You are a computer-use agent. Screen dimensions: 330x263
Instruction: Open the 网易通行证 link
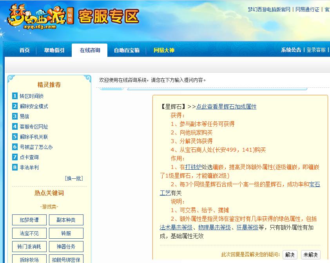pyautogui.click(x=307, y=9)
